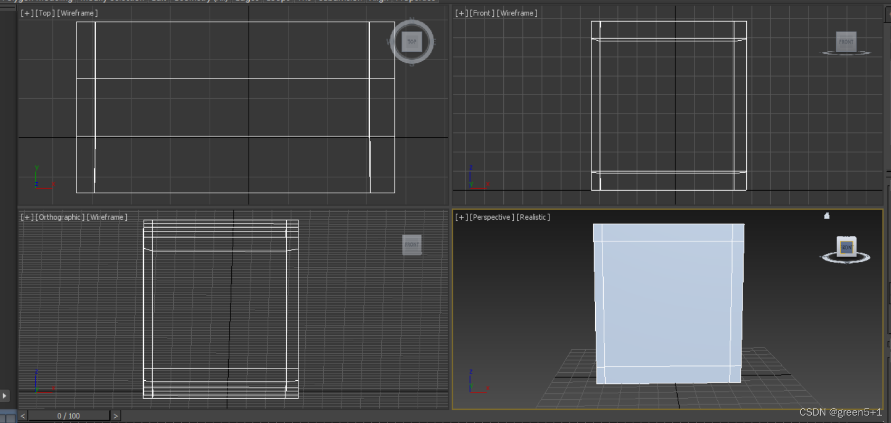Click the compass ring under the Front viewport ViewCube
Image resolution: width=891 pixels, height=423 pixels.
(x=846, y=53)
